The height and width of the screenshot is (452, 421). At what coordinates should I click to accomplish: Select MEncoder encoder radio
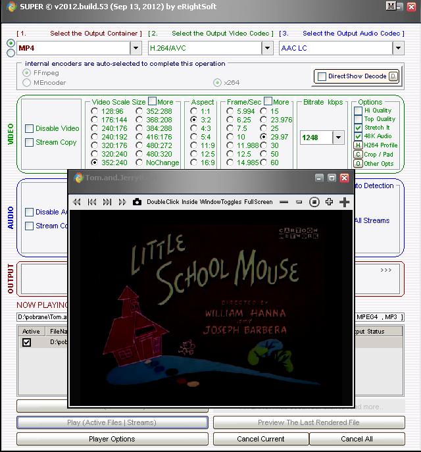tap(26, 83)
